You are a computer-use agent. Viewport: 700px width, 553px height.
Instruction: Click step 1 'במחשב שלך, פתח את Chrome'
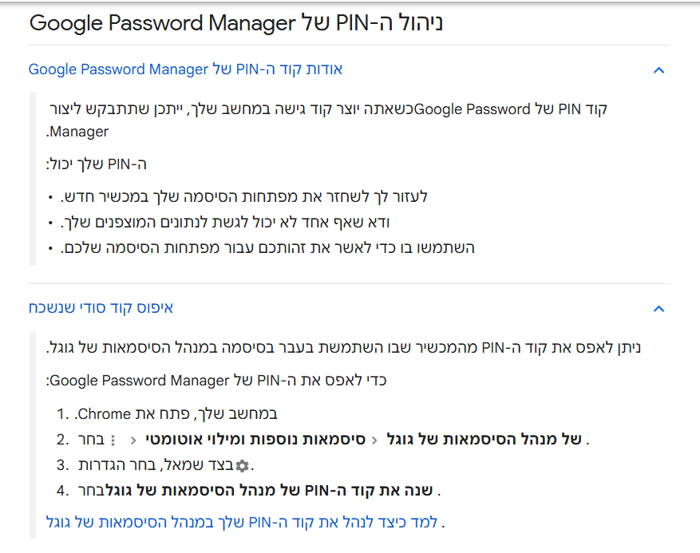(176, 414)
